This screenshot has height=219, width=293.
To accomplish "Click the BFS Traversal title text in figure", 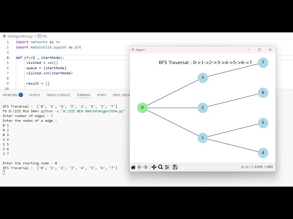I will (x=206, y=63).
